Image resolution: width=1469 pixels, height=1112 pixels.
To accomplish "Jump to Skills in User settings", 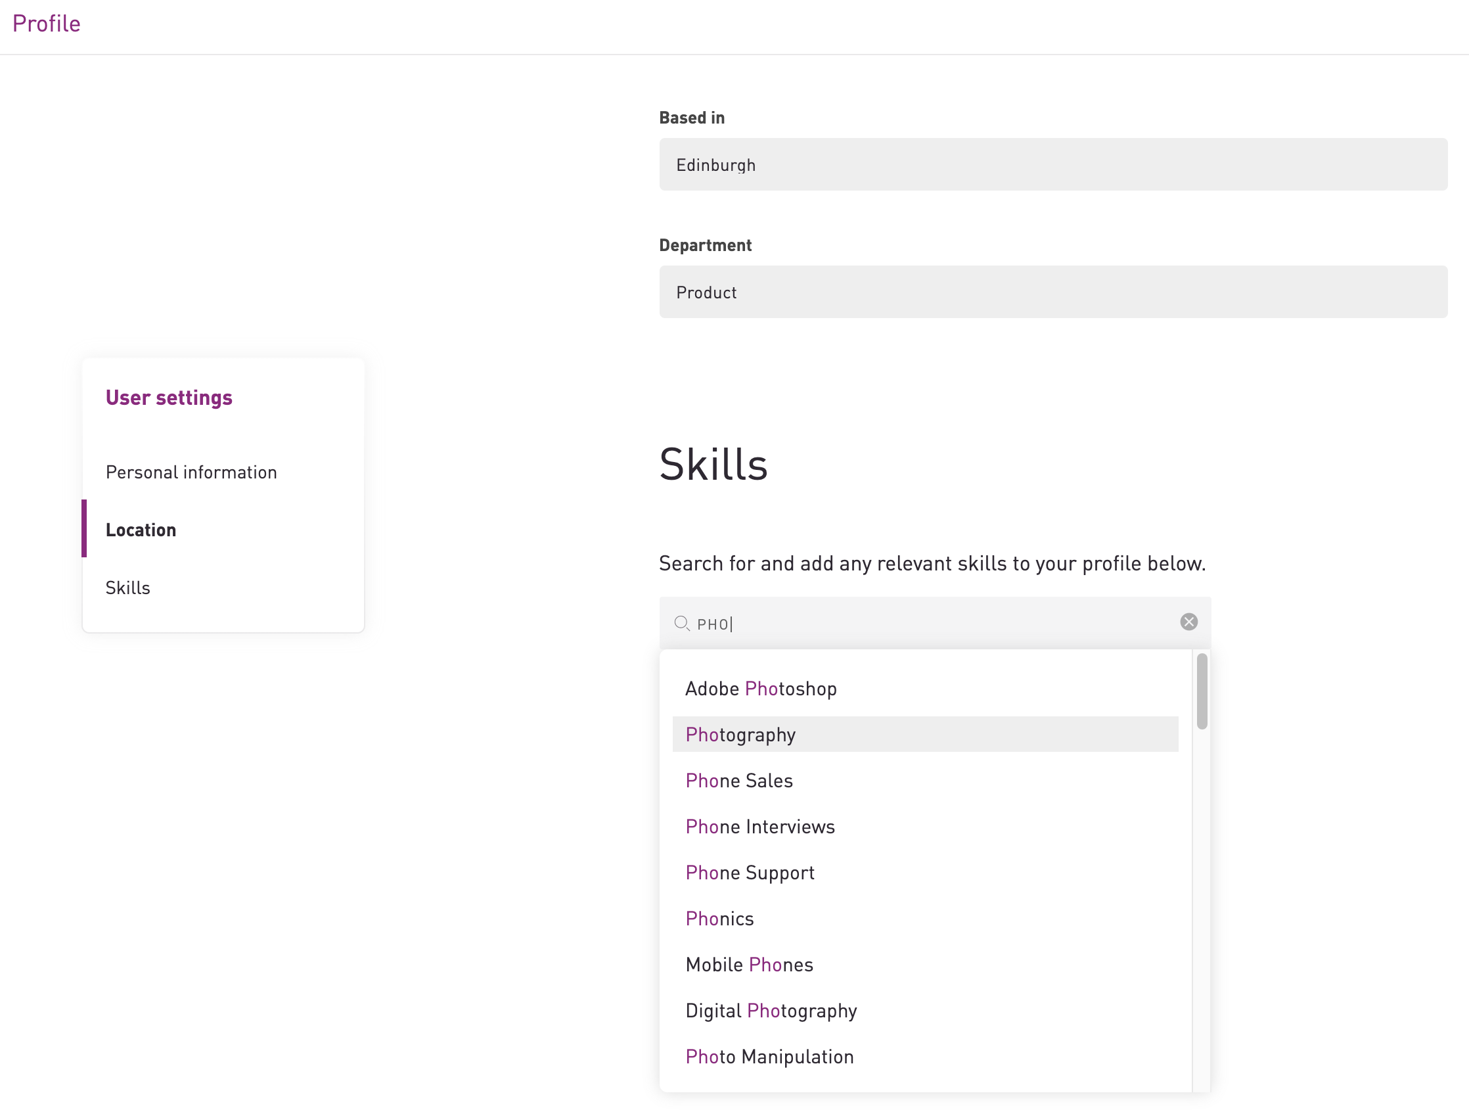I will (x=127, y=588).
